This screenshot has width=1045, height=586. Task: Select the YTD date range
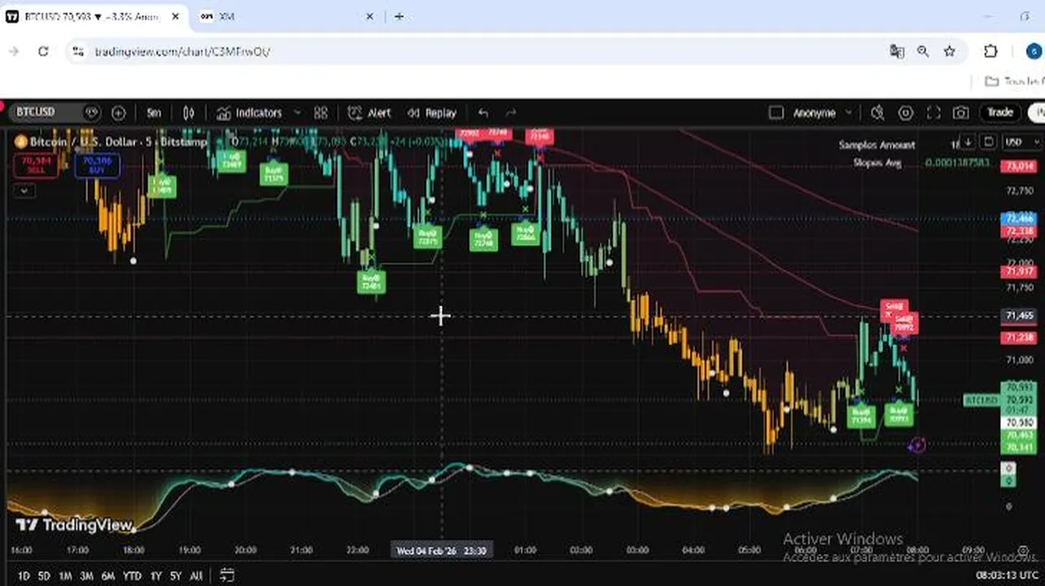[x=132, y=576]
